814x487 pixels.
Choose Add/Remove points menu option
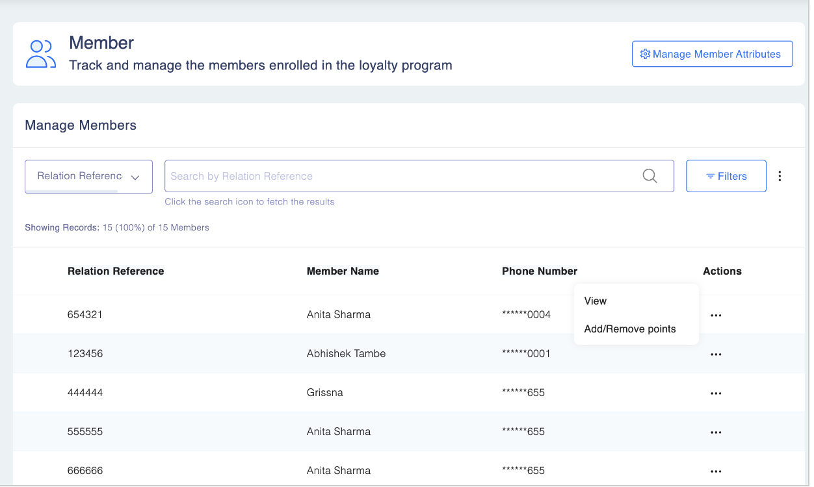[630, 329]
